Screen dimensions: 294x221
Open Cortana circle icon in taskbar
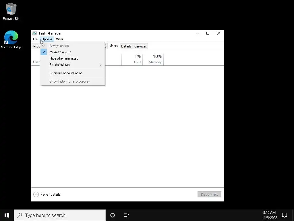(113, 215)
